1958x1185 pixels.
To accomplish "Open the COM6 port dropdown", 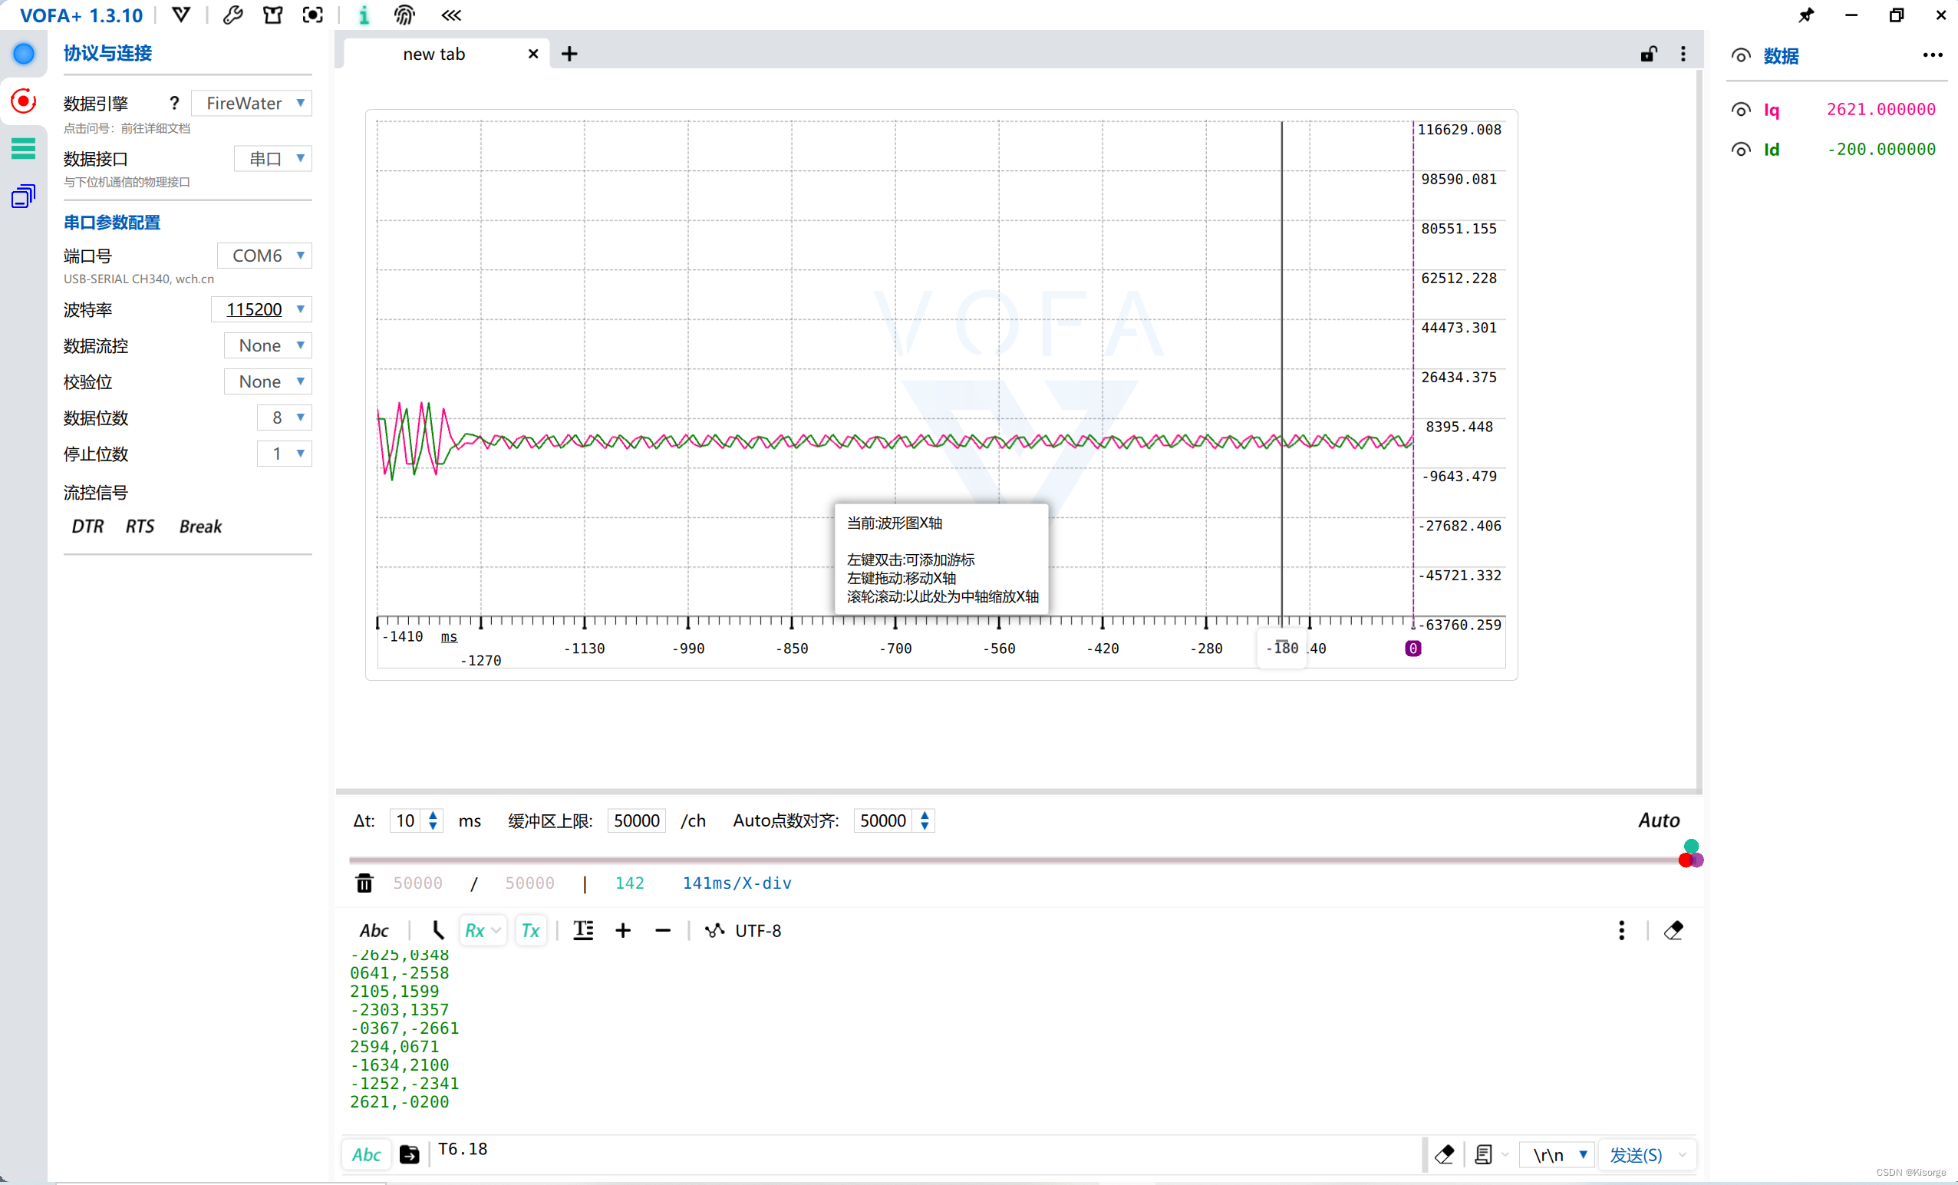I will pos(265,256).
